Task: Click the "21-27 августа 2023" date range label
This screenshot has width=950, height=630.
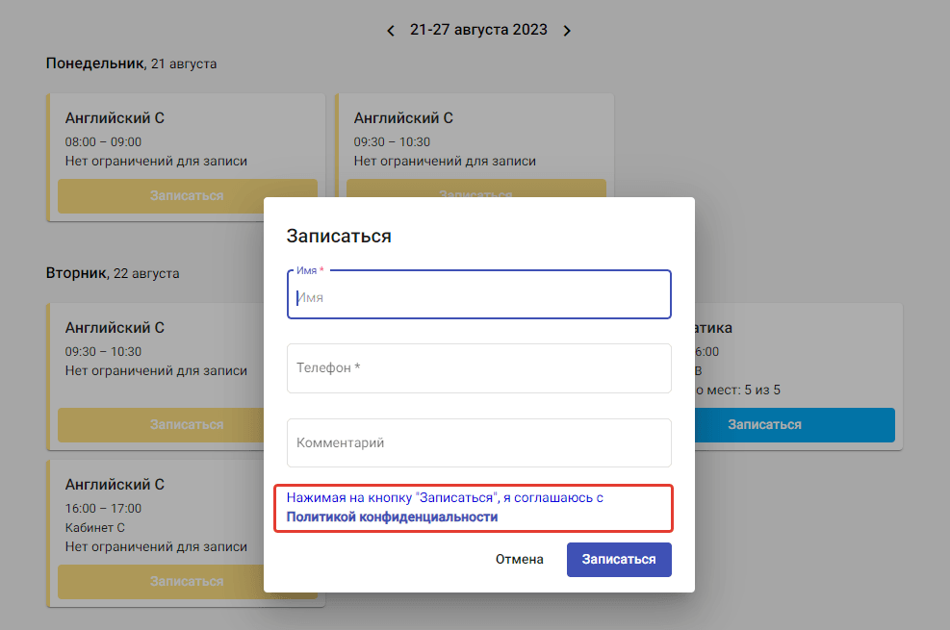Action: pos(478,30)
